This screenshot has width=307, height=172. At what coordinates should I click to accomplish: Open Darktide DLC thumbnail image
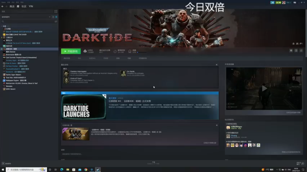[76, 134]
